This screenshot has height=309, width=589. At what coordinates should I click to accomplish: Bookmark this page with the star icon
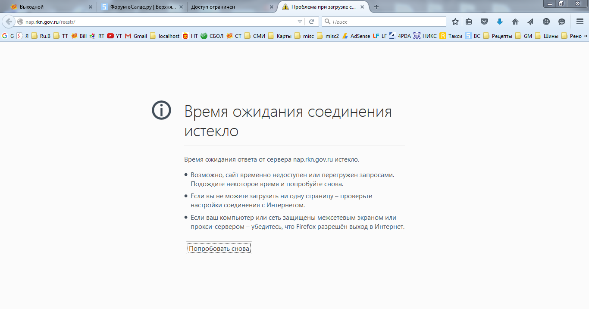[455, 22]
